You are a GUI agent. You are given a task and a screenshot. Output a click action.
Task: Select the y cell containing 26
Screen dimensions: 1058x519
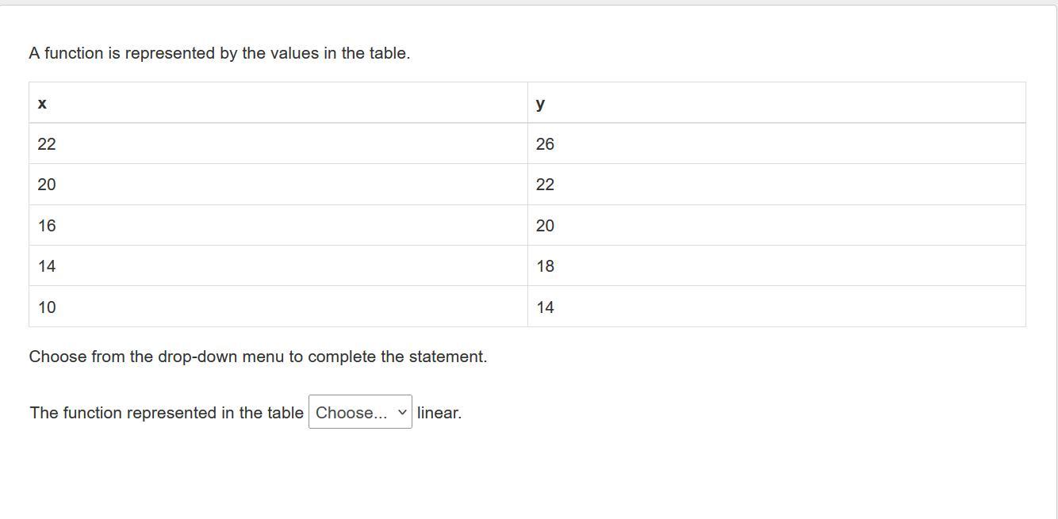coord(545,144)
